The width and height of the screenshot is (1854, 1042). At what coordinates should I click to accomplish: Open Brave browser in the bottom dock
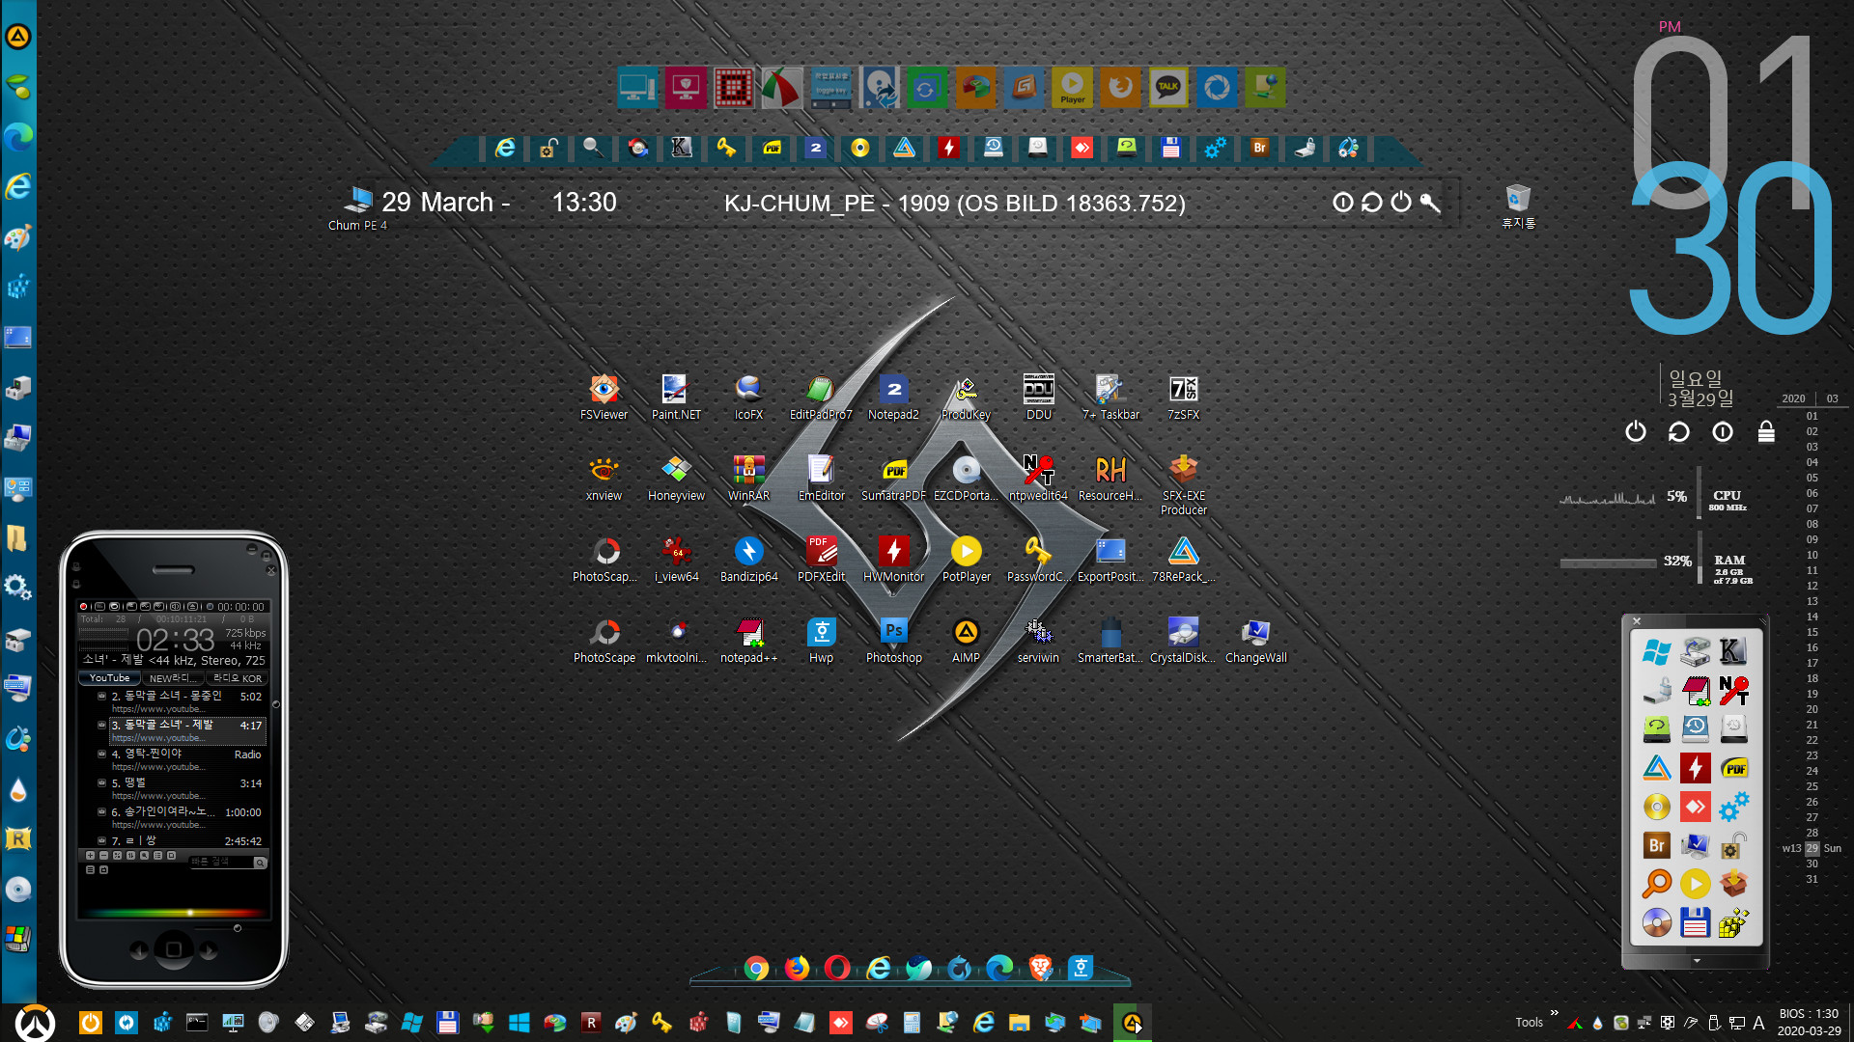(x=1040, y=968)
